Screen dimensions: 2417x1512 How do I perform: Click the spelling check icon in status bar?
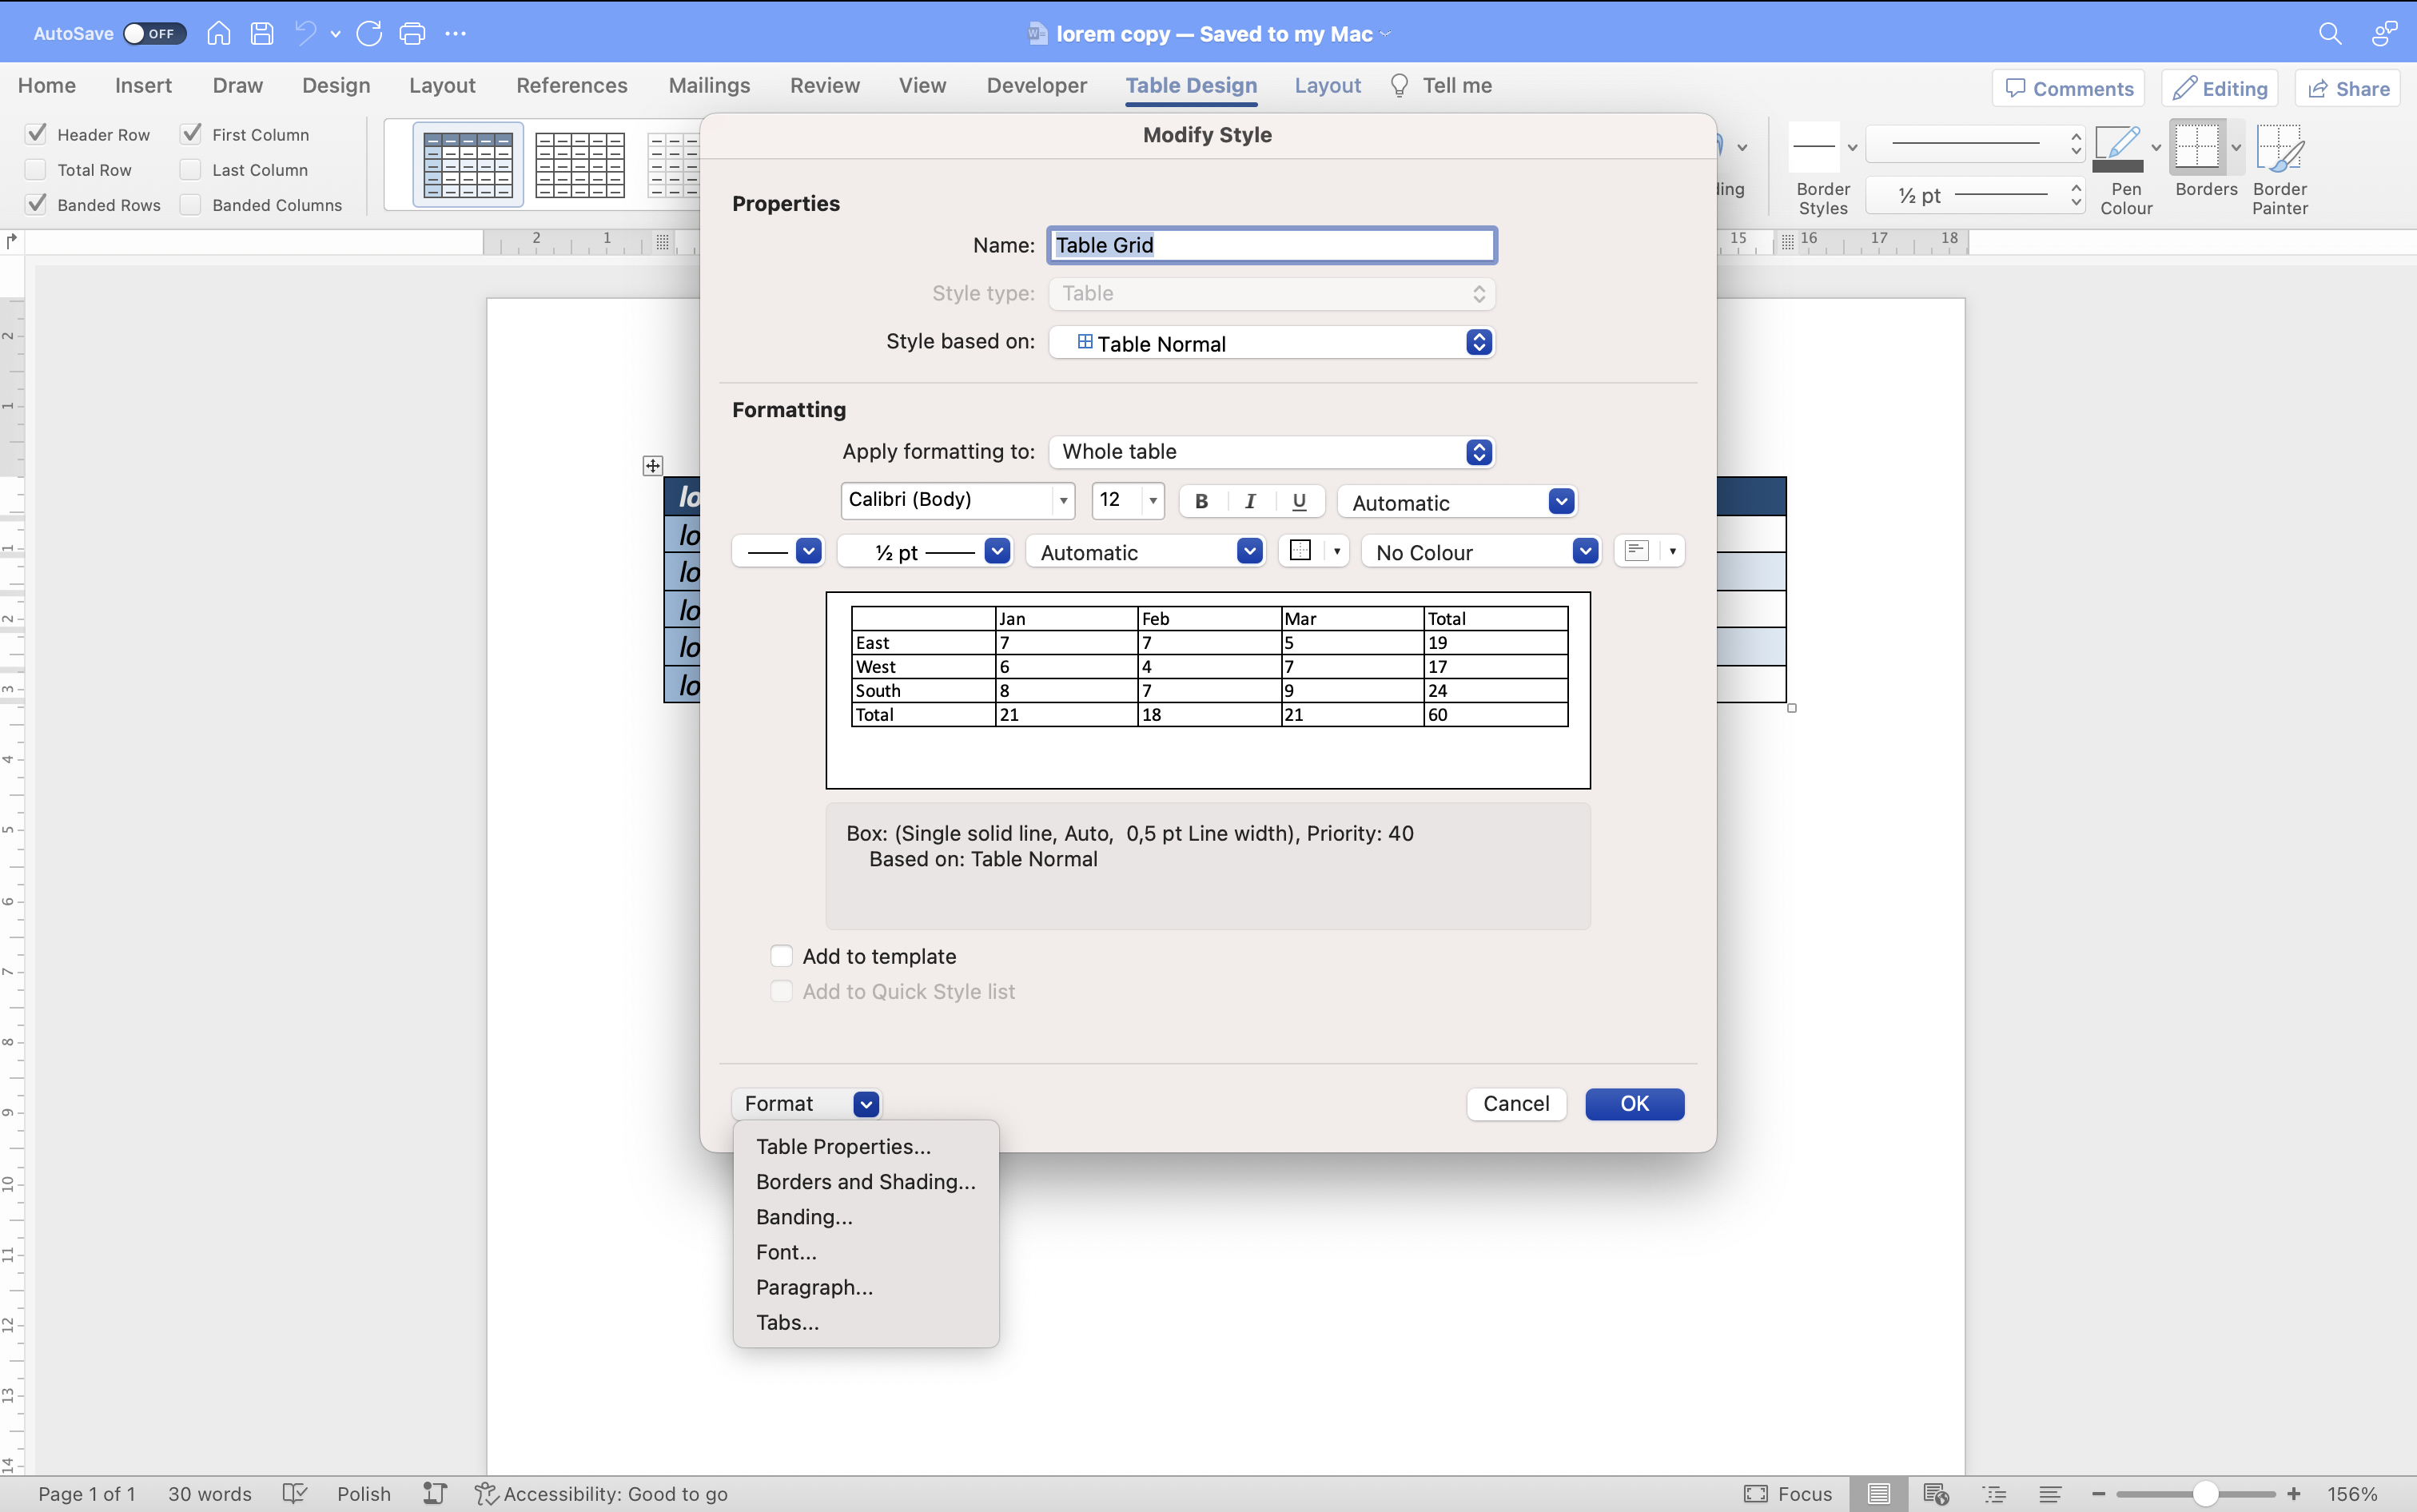(294, 1493)
